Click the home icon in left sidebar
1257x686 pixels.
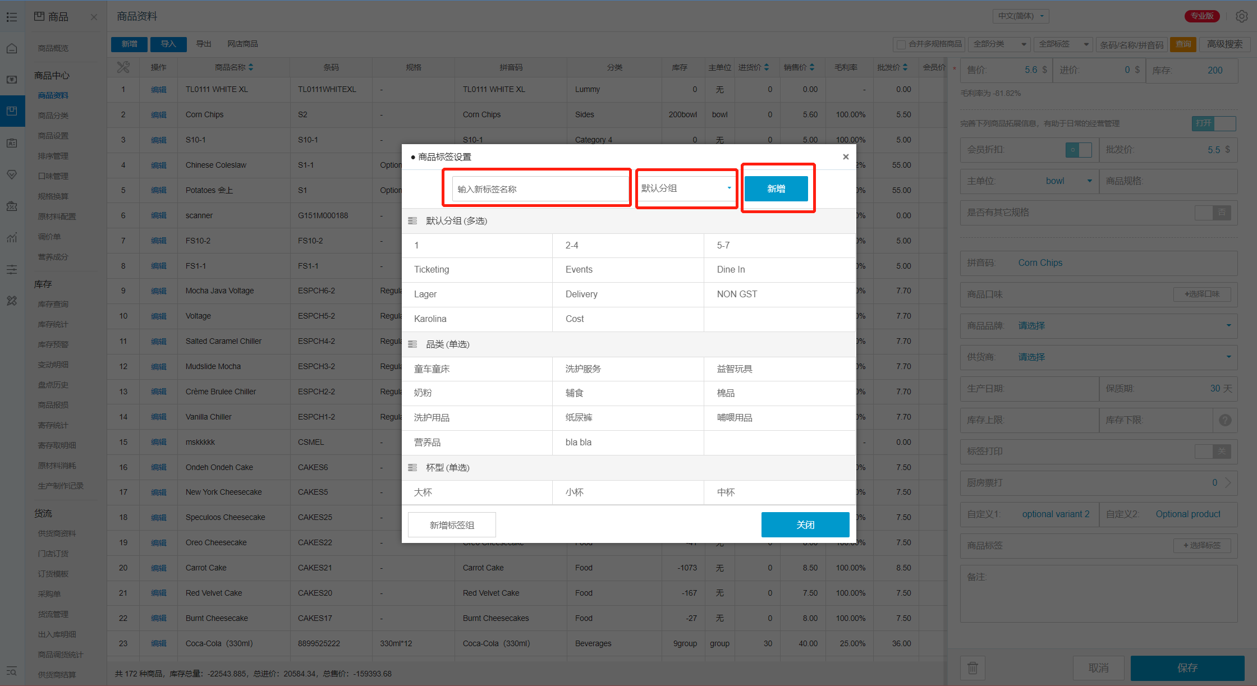click(12, 48)
